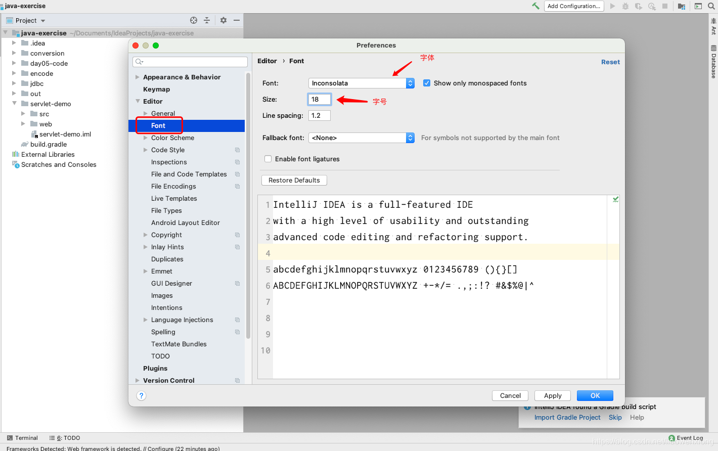Viewport: 718px width, 451px height.
Task: Select build.gradle in project tree
Action: click(x=49, y=144)
